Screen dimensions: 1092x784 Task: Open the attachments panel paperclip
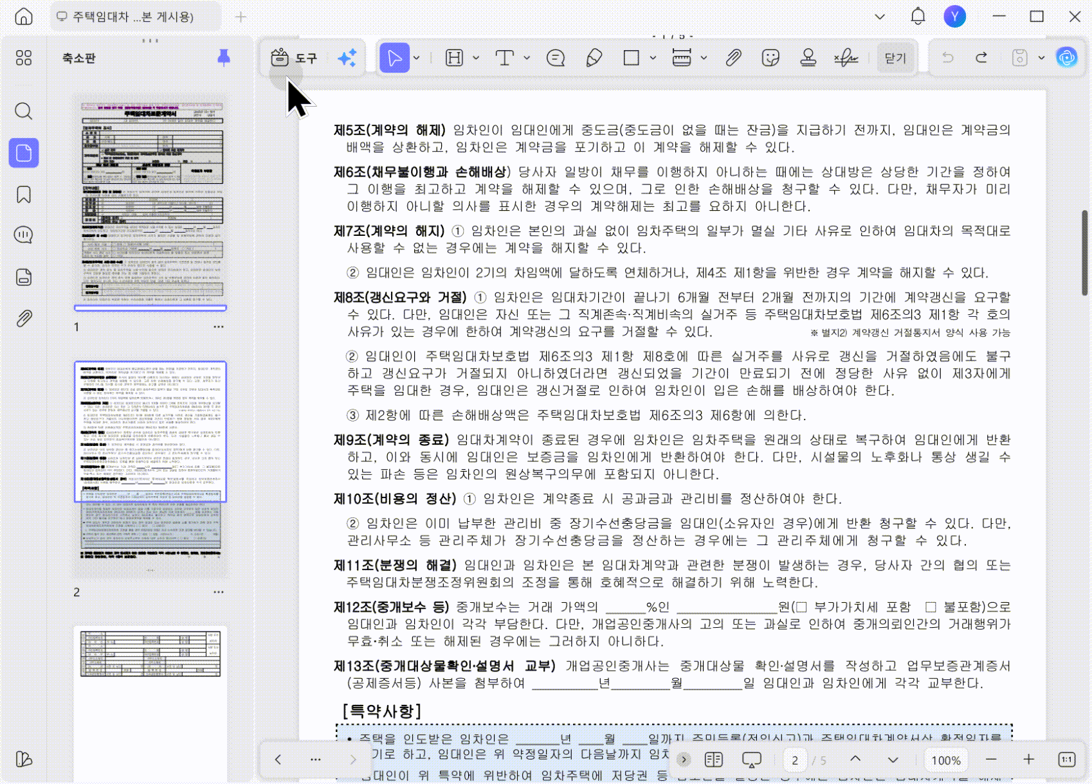(x=24, y=319)
